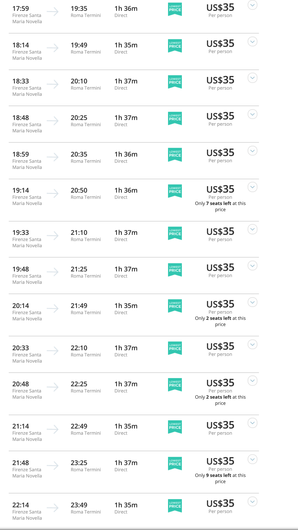Screen dimensions: 298x530
Task: Expand the 22:14 to 23:49 train row
Action: coord(253,501)
